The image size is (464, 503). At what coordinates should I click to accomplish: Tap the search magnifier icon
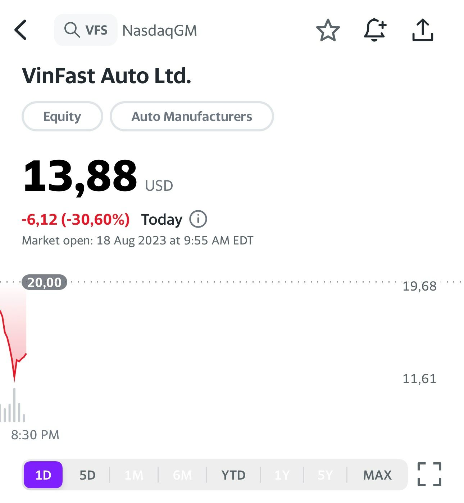coord(72,30)
